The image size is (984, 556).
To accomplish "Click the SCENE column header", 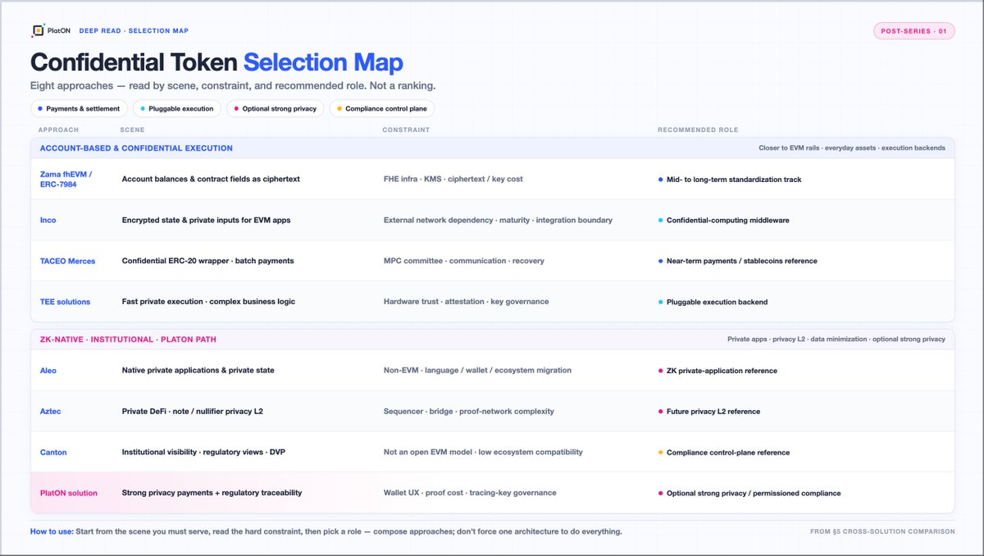I will click(x=132, y=130).
